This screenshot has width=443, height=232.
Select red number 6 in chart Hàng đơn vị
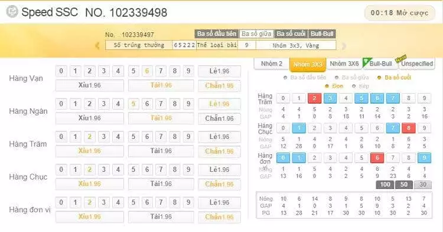[377, 158]
